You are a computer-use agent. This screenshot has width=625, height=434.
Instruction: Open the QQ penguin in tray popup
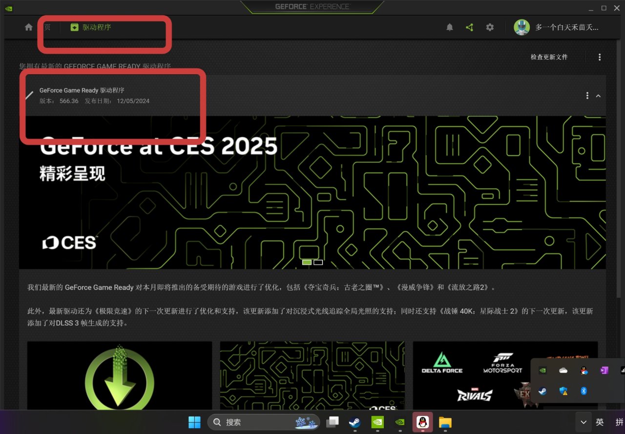point(583,370)
